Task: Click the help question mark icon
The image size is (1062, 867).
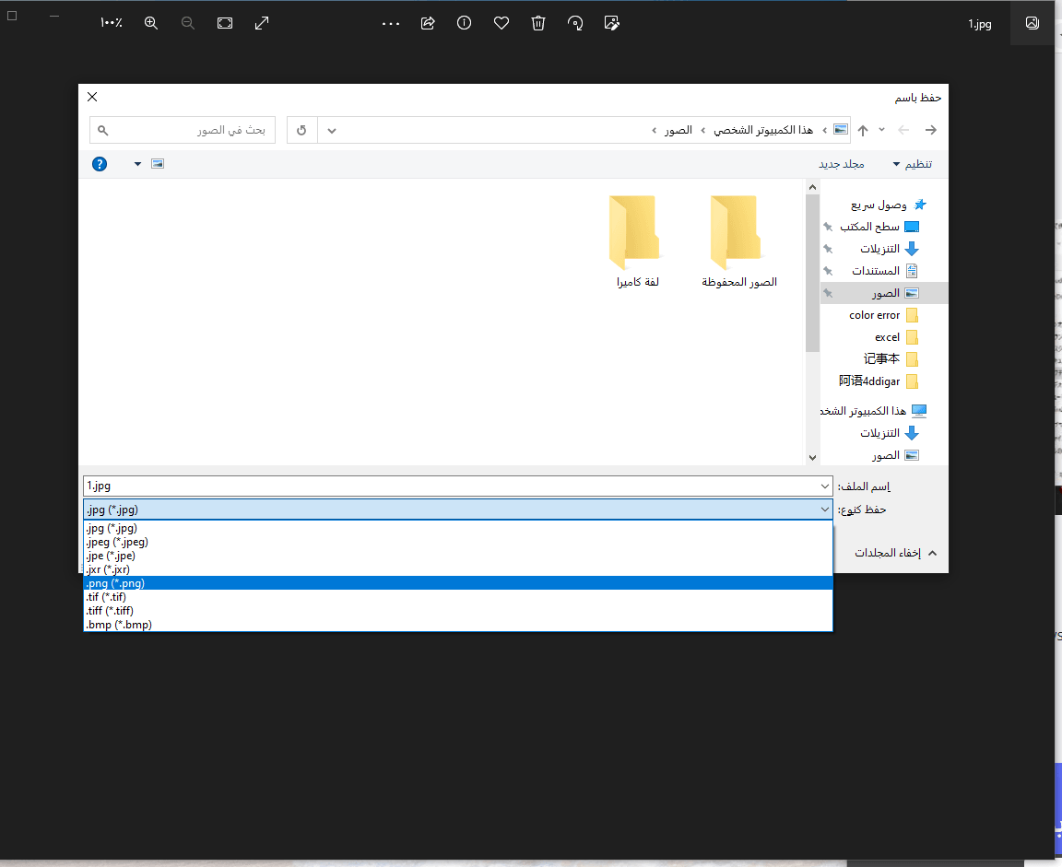Action: pos(100,164)
